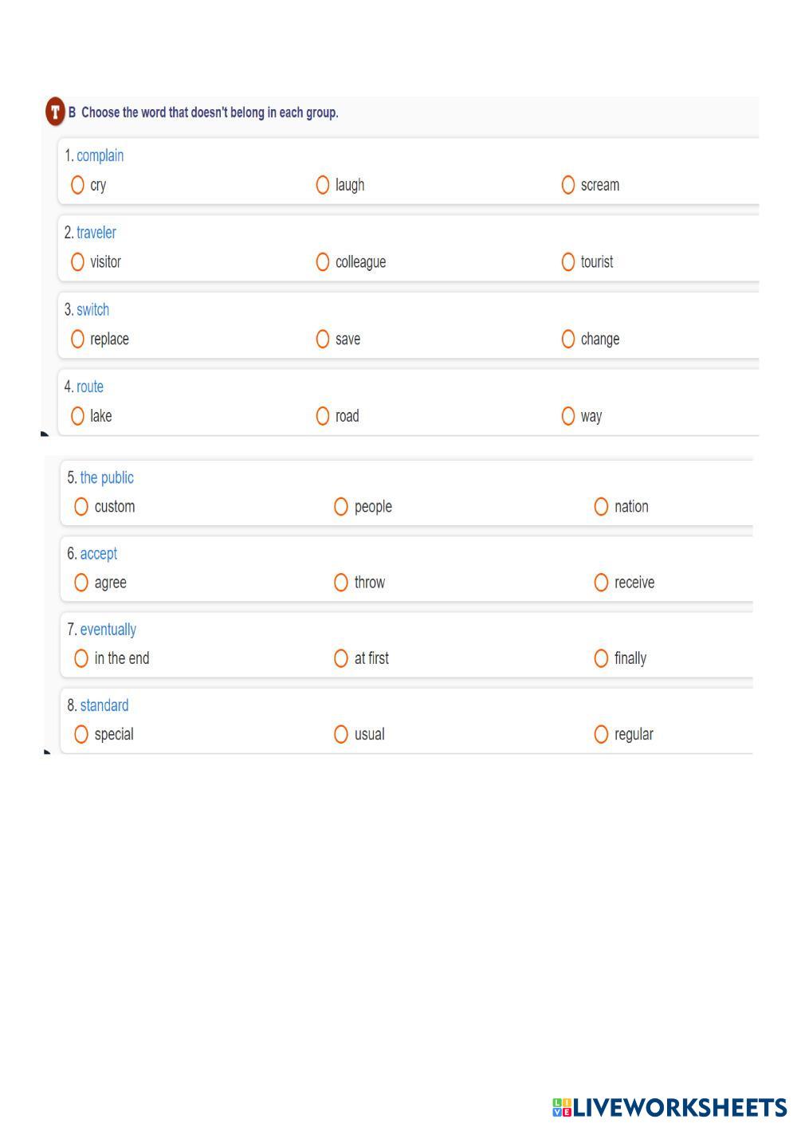Viewport: 797px width, 1127px height.
Task: Click the red T icon beside section B
Action: coord(55,112)
